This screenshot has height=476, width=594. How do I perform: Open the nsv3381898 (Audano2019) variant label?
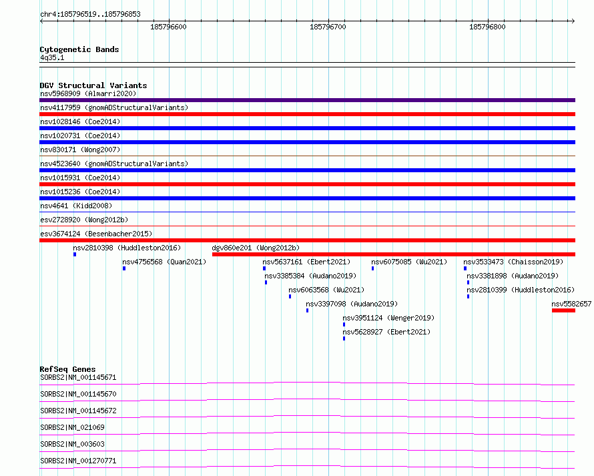tap(513, 276)
